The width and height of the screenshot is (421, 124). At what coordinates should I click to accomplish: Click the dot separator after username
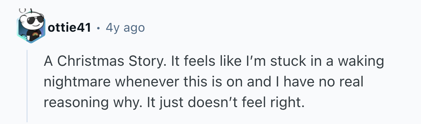click(x=99, y=28)
